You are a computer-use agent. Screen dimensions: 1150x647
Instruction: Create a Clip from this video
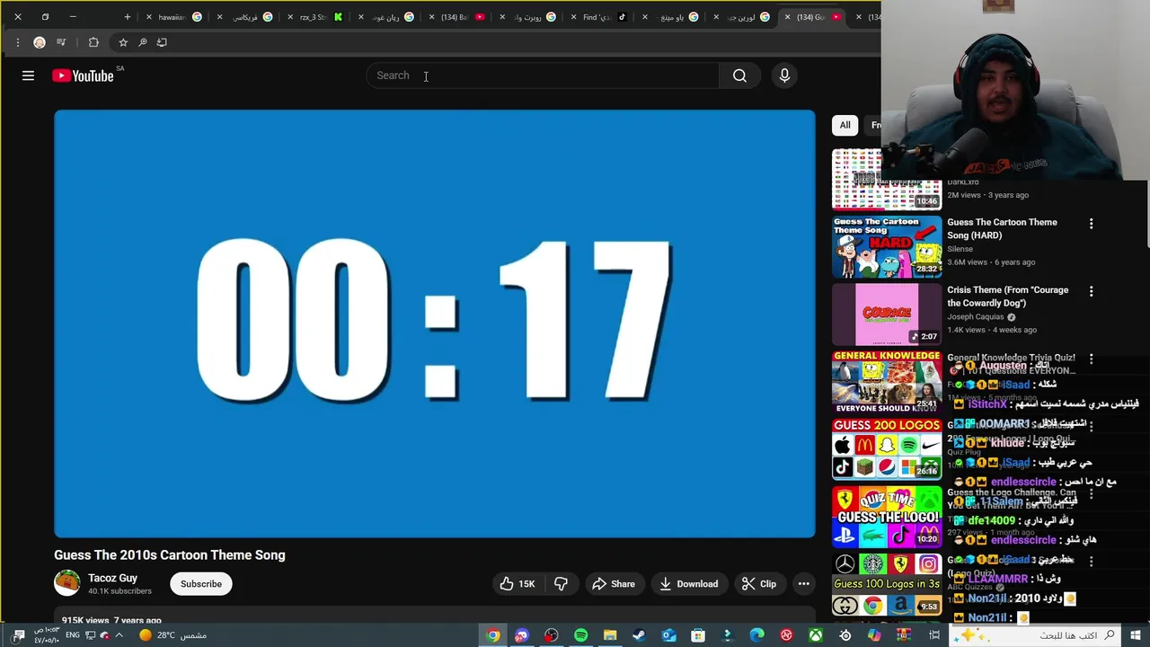click(759, 584)
